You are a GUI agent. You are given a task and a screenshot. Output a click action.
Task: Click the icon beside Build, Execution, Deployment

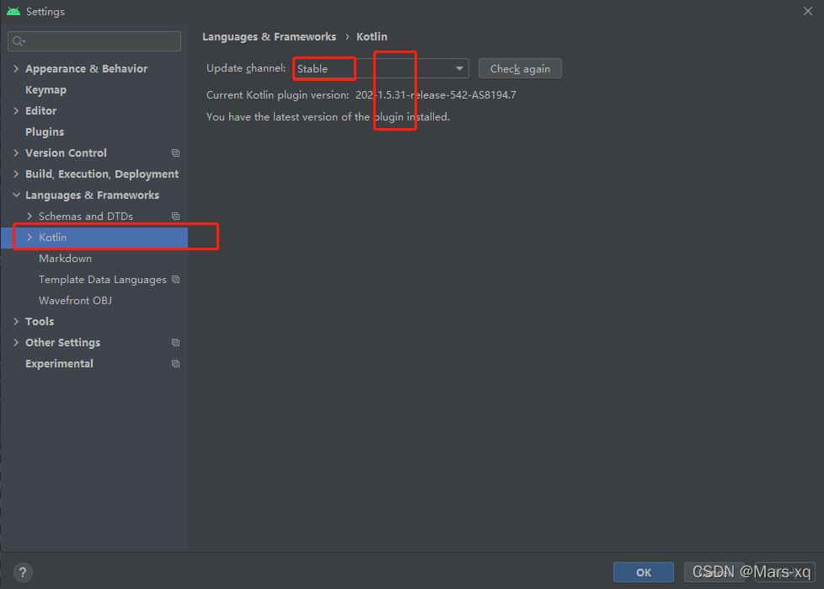coord(175,174)
